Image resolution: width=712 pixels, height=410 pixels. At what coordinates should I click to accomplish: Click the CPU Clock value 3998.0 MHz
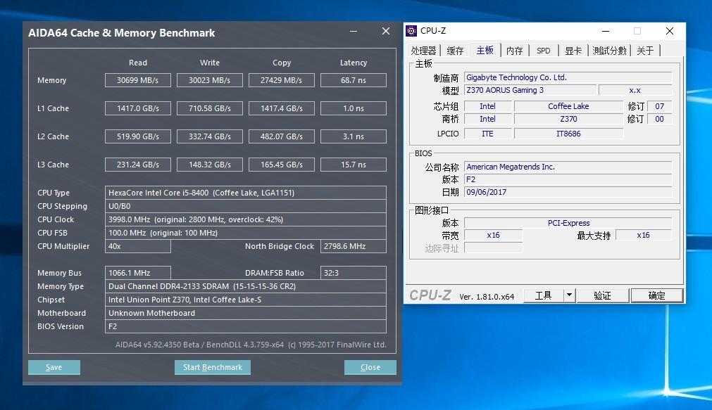[x=246, y=219]
